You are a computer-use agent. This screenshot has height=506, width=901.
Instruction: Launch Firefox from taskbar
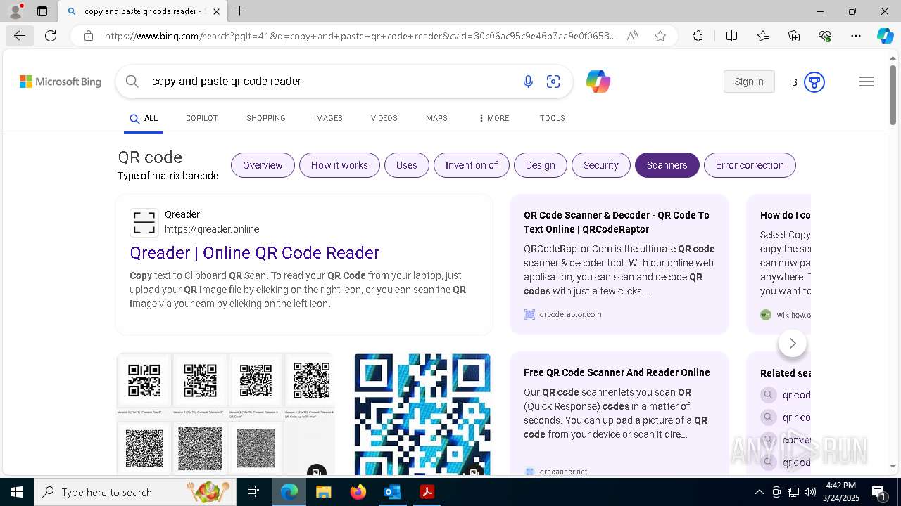point(358,492)
